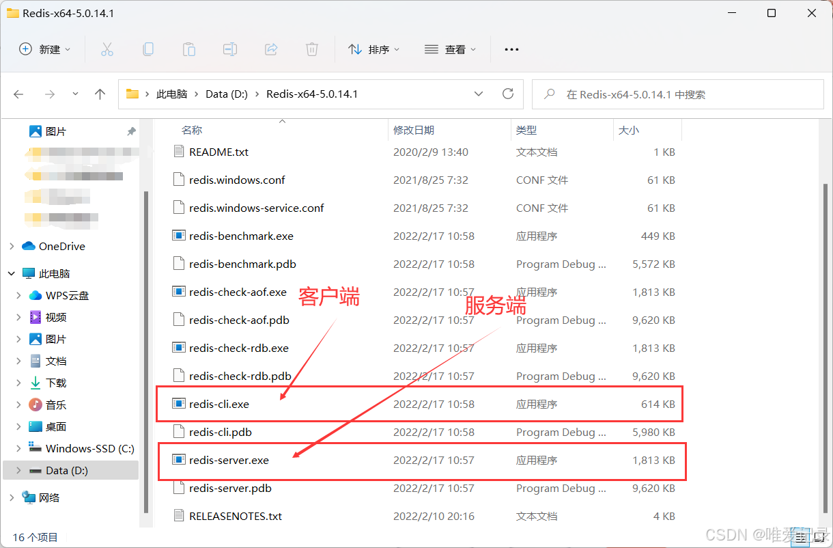Click 此电脑 in the address breadcrumb
Image resolution: width=833 pixels, height=548 pixels.
tap(171, 94)
